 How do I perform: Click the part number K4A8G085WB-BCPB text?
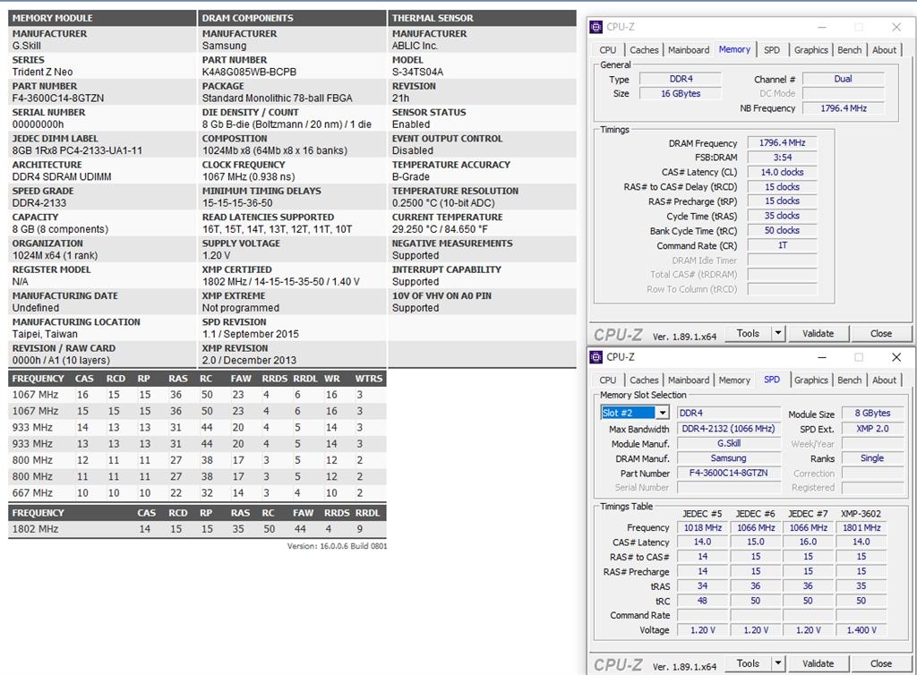[x=249, y=72]
